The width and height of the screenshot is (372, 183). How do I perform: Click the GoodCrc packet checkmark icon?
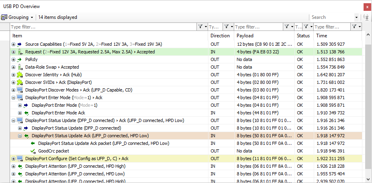33,151
